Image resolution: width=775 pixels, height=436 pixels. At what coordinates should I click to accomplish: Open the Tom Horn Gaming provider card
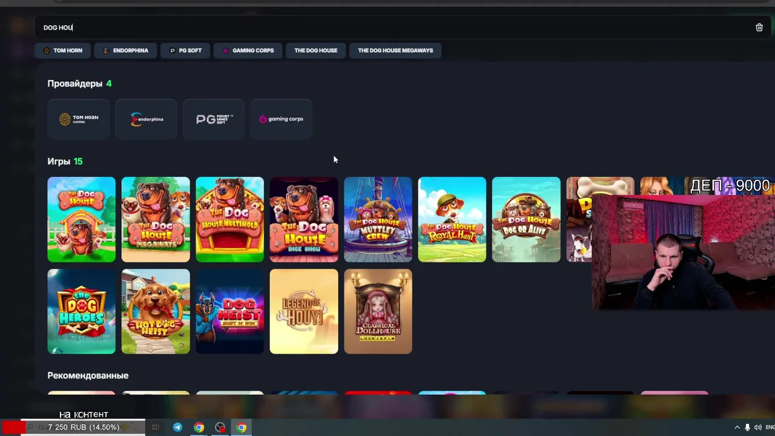(x=79, y=119)
